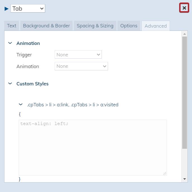Close the style editor panel
This screenshot has width=192, height=192.
(184, 8)
